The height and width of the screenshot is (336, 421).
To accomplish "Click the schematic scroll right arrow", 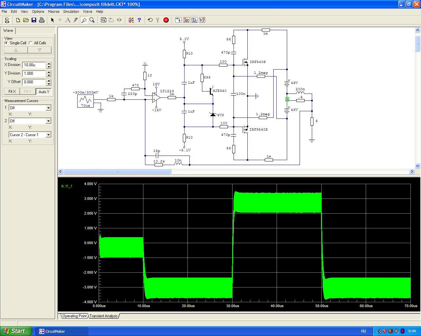I will (x=412, y=171).
